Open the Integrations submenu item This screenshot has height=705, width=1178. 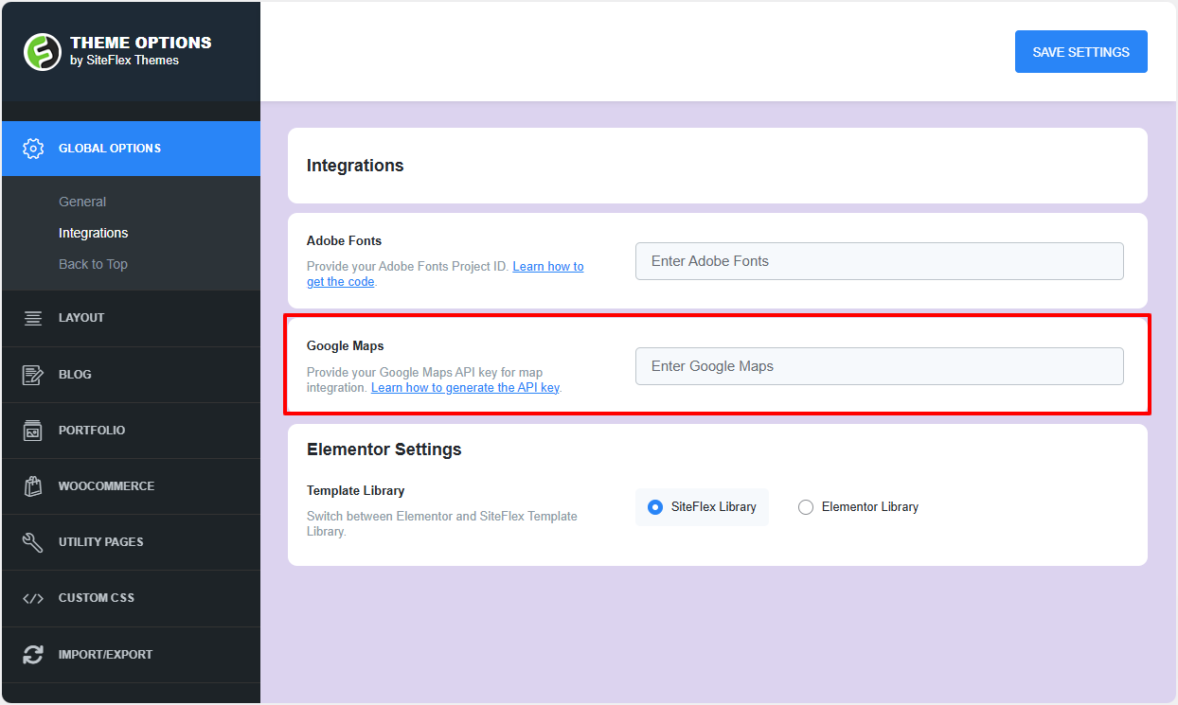[93, 233]
